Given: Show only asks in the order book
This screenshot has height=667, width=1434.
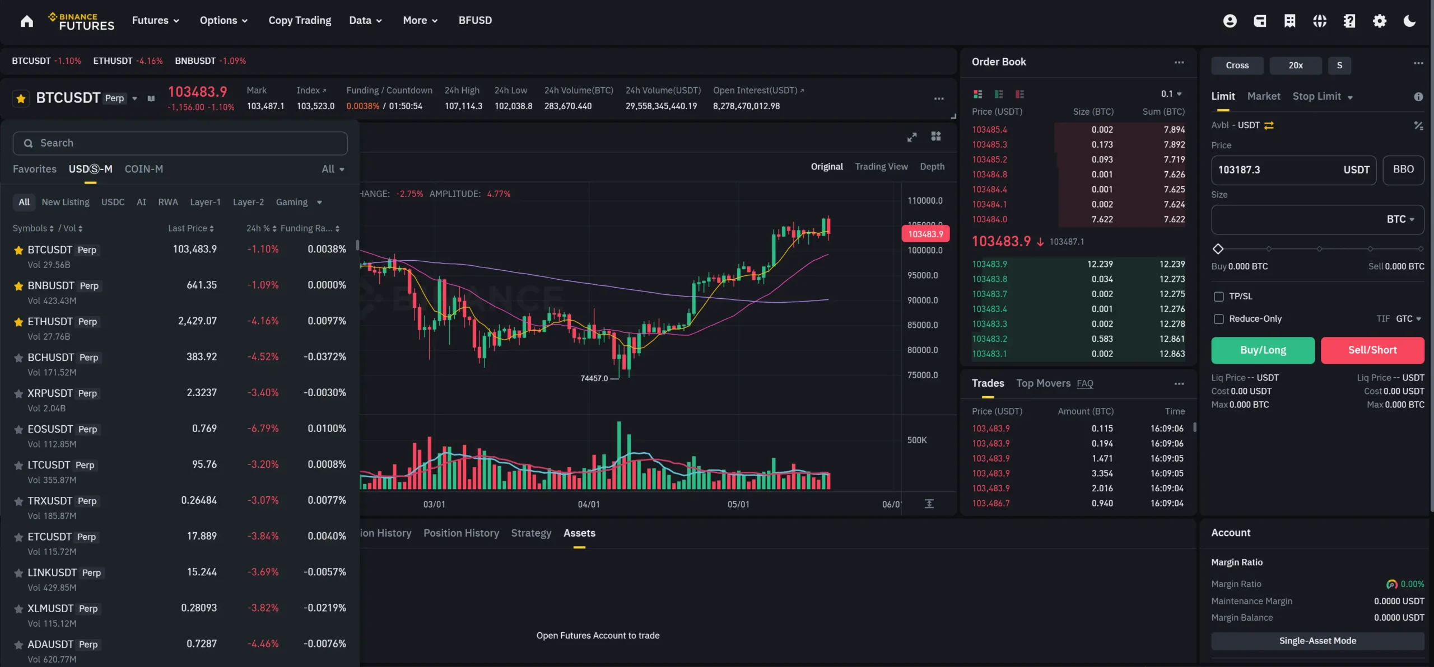Looking at the screenshot, I should (x=1019, y=94).
